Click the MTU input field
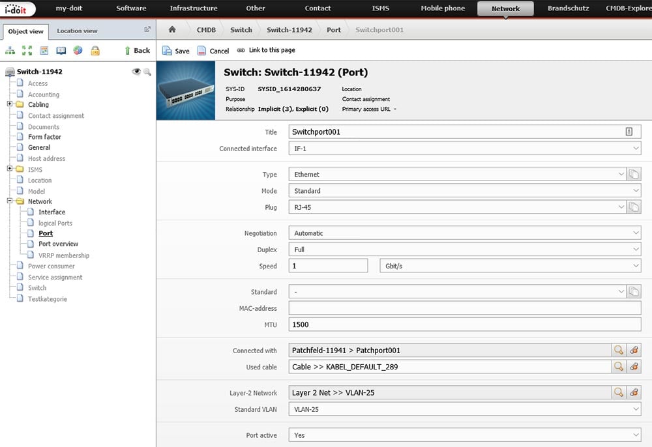The image size is (652, 447). [x=464, y=324]
